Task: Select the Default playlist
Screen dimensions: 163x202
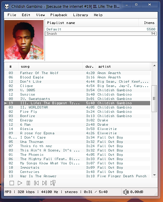Action: 101,29
